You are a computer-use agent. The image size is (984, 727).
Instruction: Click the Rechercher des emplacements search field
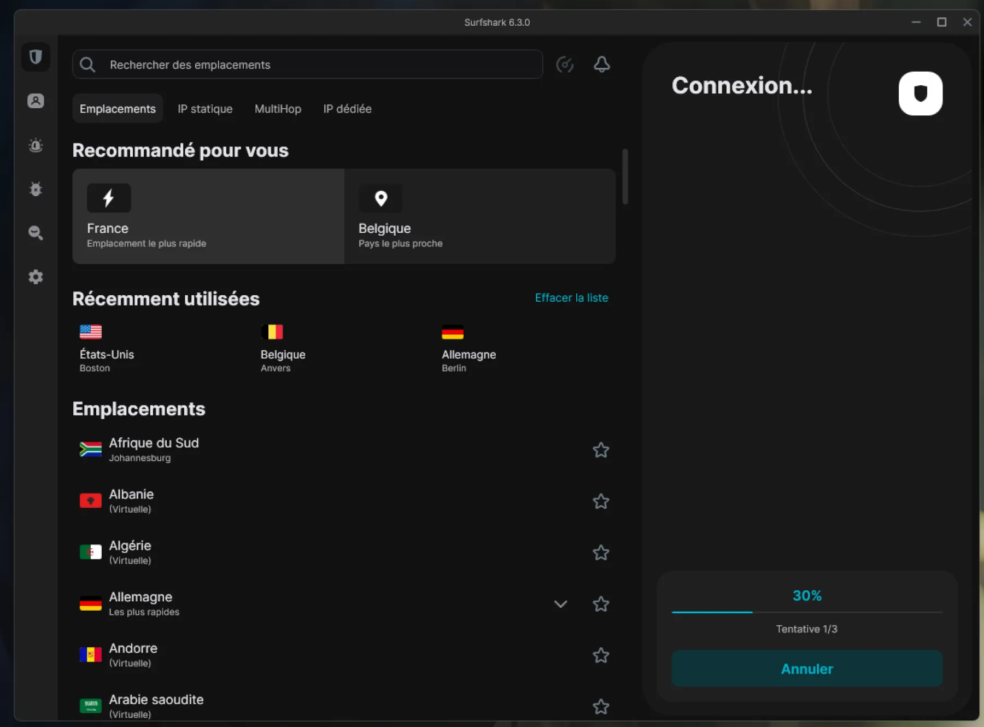point(307,65)
